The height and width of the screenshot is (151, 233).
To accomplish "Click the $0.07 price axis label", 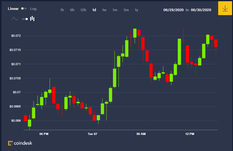I will click(17, 92).
